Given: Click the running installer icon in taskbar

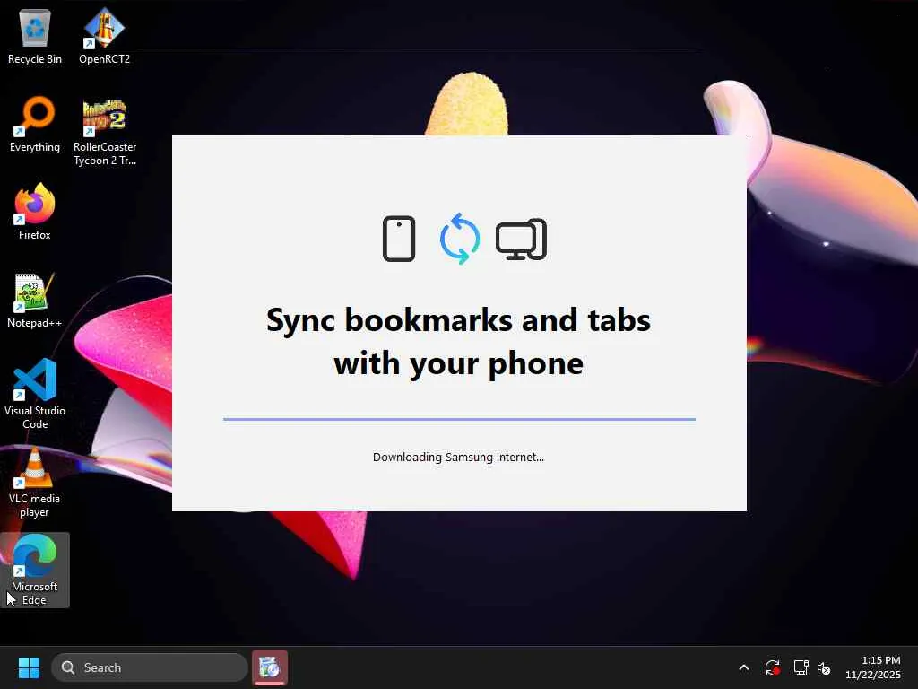Looking at the screenshot, I should 270,667.
